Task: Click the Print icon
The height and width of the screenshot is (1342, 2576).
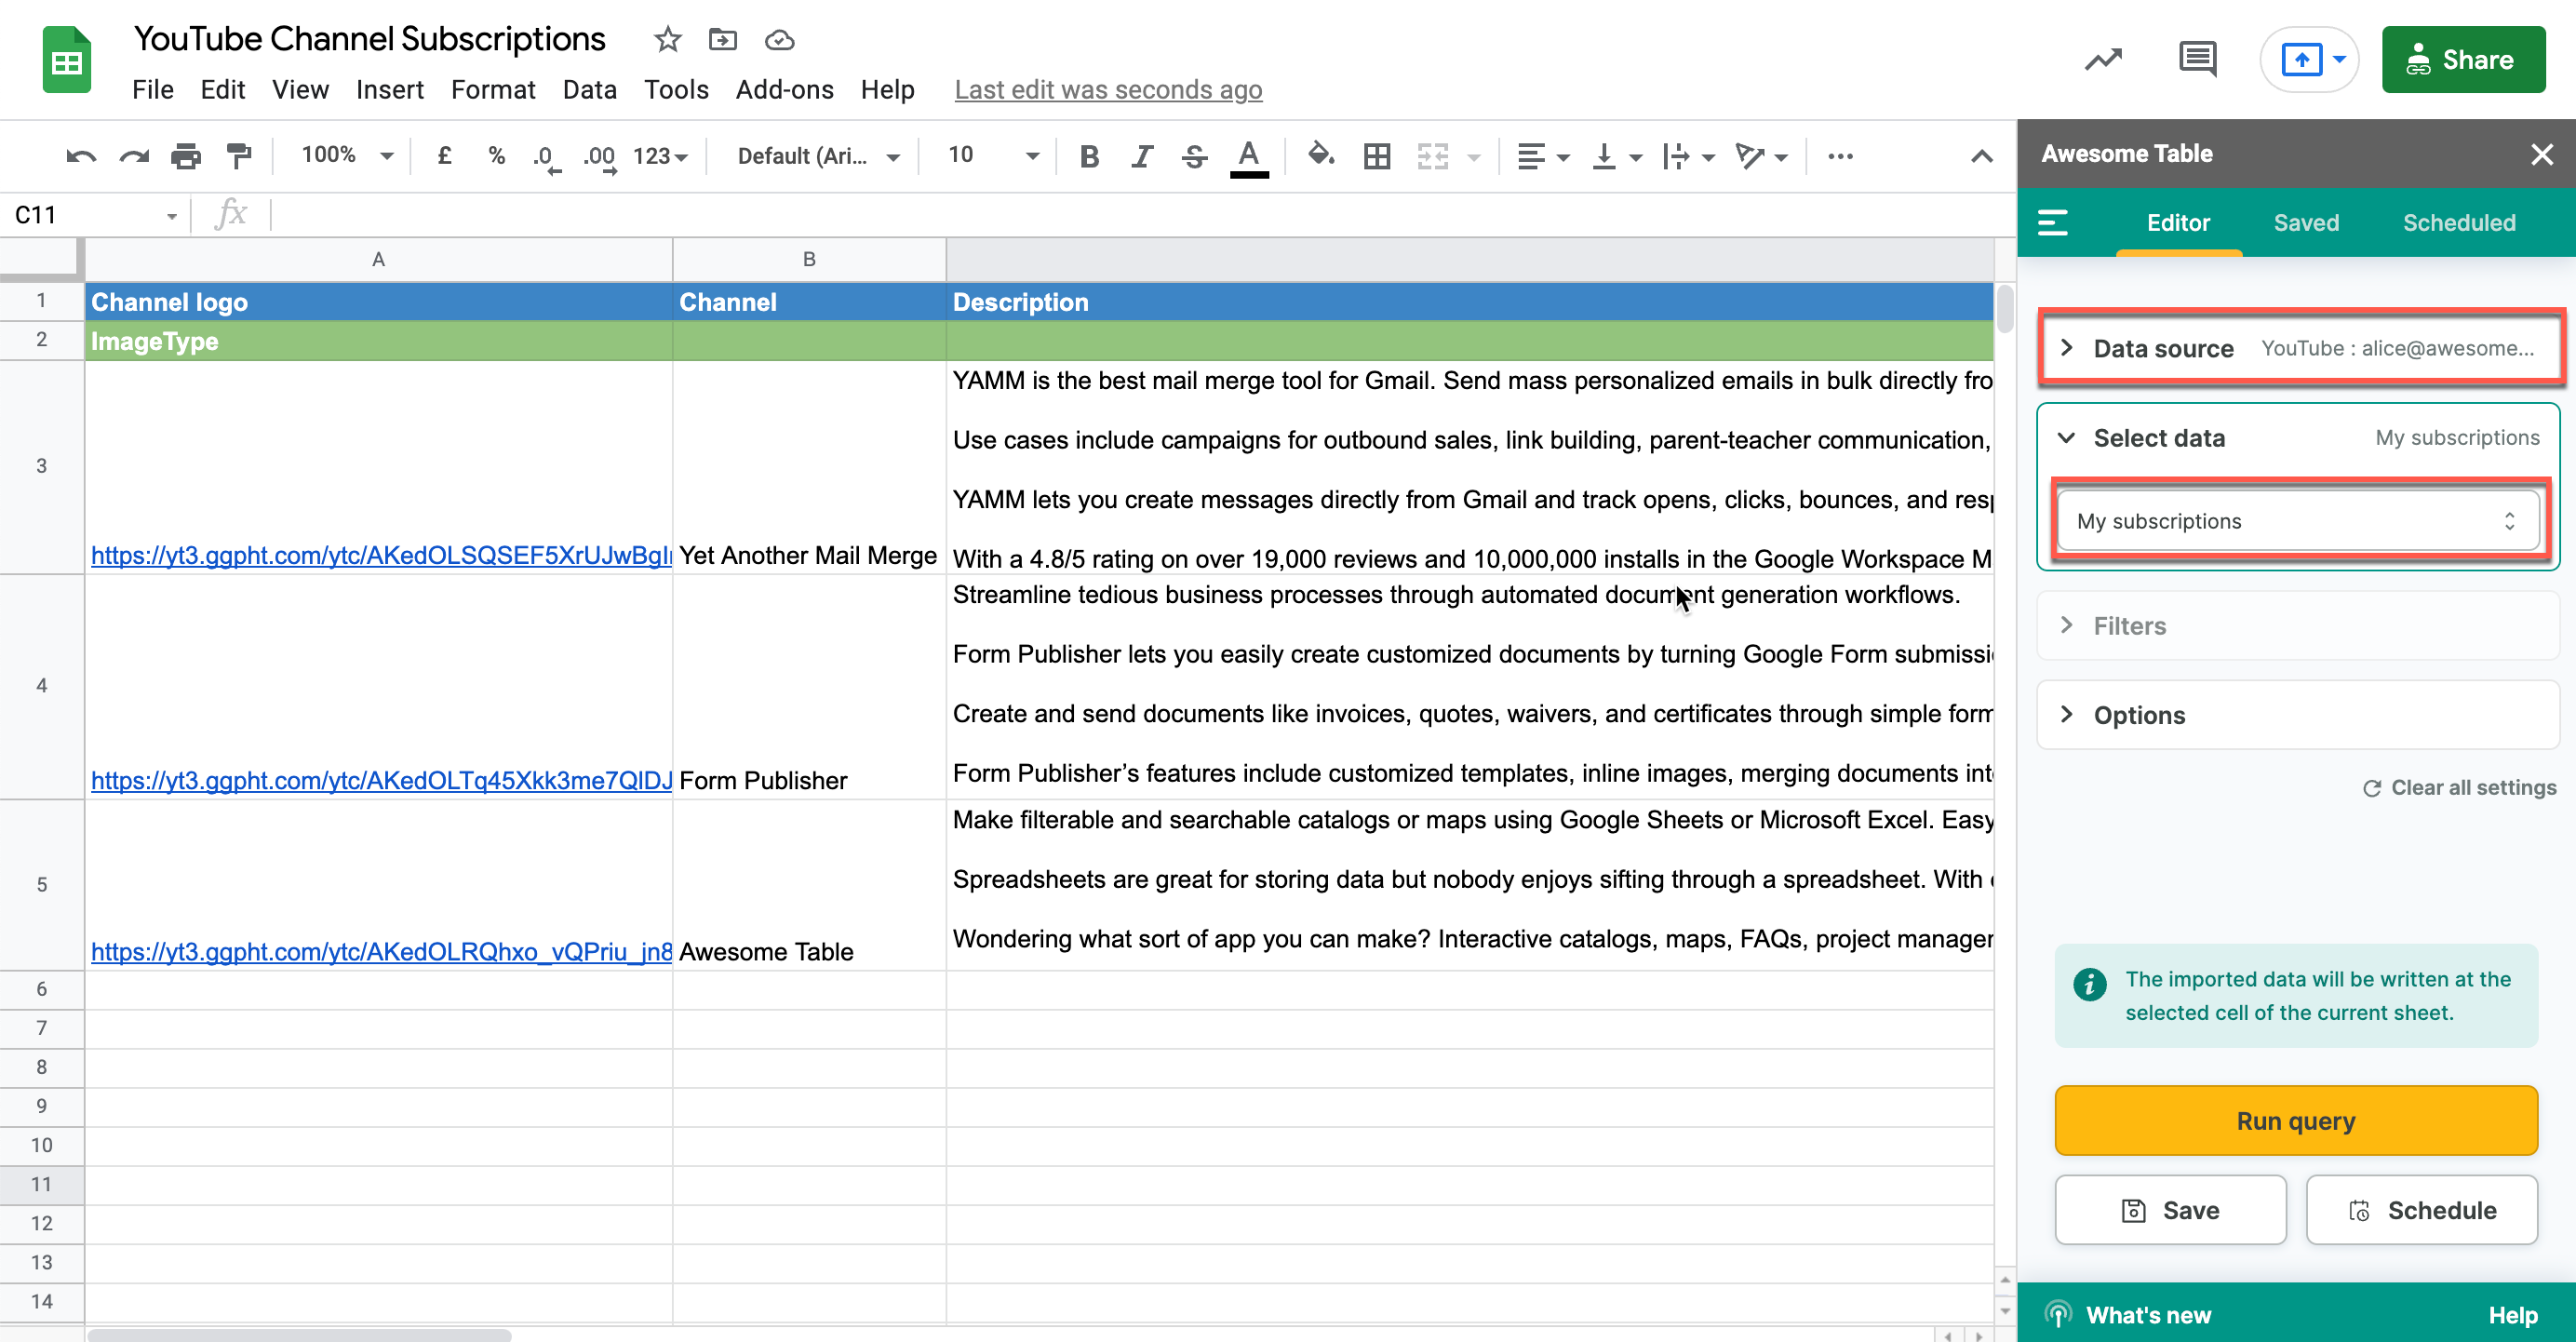Action: pos(186,156)
